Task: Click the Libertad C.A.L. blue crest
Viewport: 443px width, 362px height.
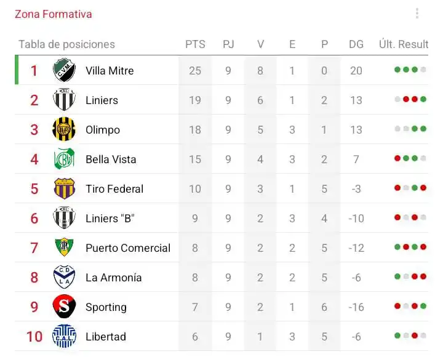Action: pos(64,336)
